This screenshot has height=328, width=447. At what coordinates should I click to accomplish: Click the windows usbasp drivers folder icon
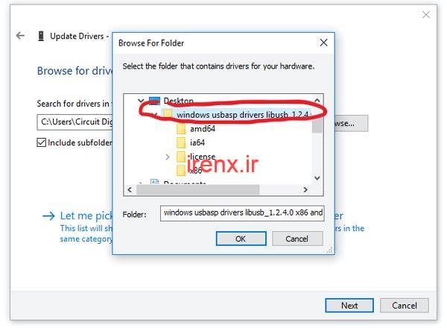168,114
